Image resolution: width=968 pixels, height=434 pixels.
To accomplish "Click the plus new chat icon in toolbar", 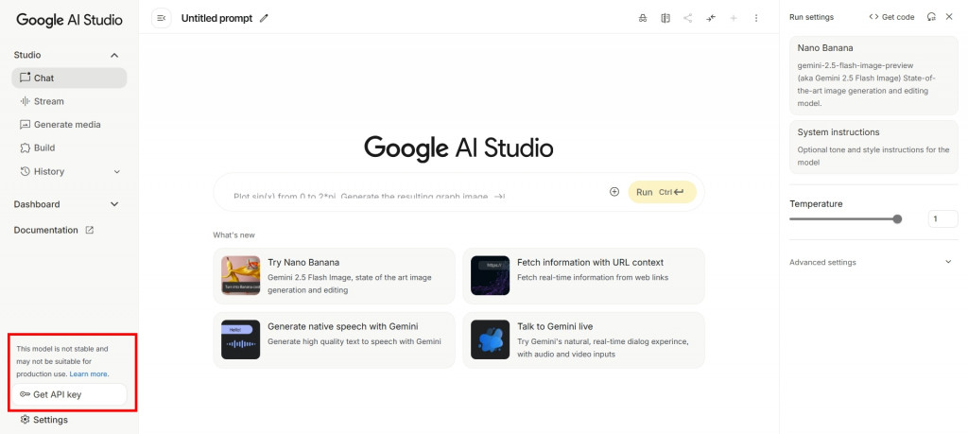I will point(734,19).
